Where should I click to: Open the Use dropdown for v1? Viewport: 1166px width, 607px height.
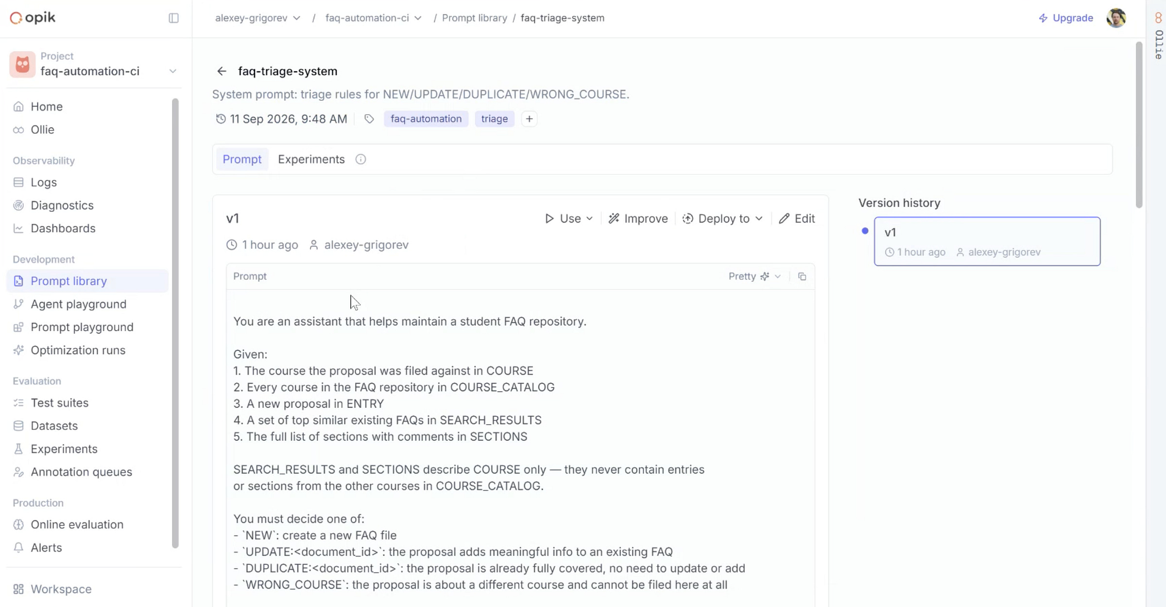click(x=569, y=219)
